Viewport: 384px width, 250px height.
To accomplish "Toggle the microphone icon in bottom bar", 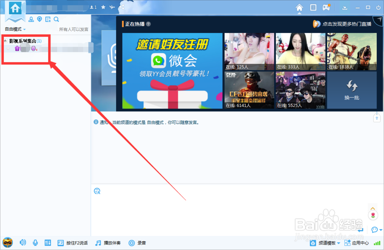I will pos(35,243).
